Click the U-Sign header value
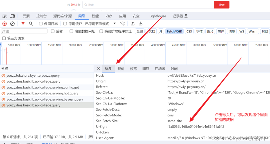This screenshot has width=270, height=144. tap(196, 127)
